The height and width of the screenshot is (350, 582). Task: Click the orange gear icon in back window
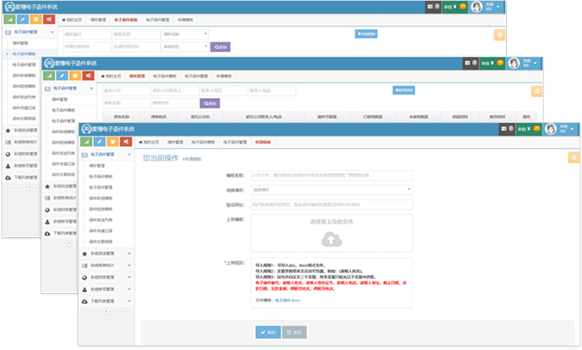tap(499, 34)
